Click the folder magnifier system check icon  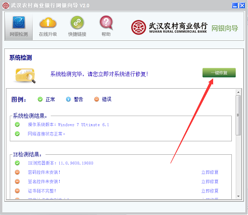click(x=25, y=75)
